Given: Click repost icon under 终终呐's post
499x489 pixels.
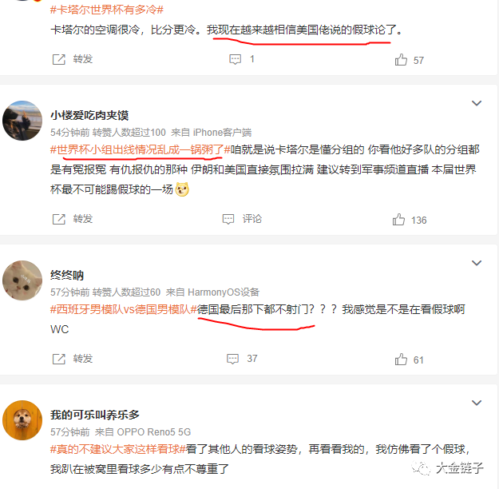Looking at the screenshot, I should pos(58,359).
